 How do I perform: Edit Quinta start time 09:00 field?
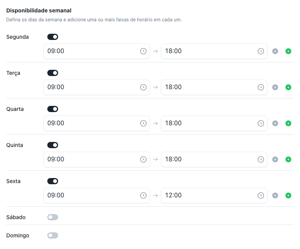point(97,159)
